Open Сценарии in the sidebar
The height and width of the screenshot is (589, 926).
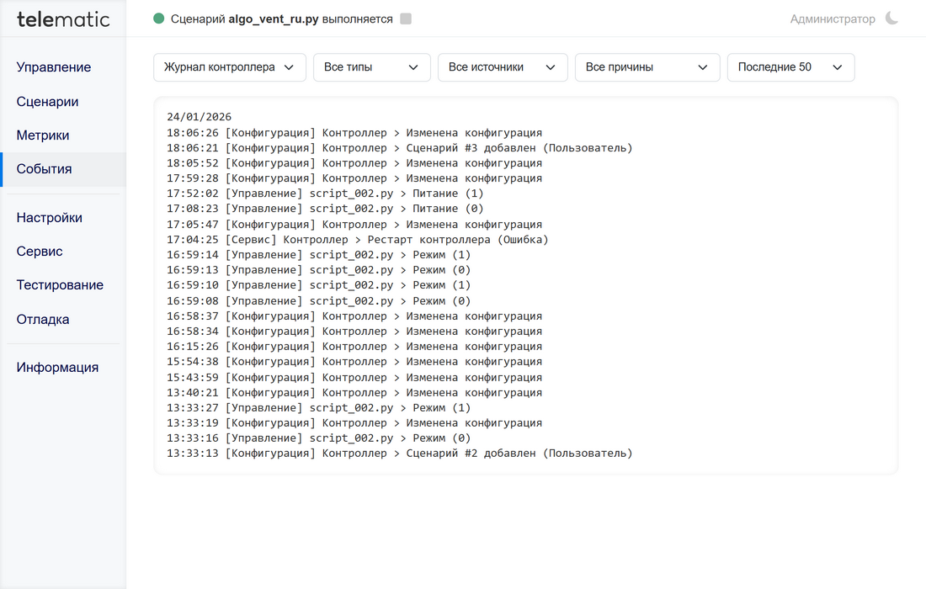coord(48,102)
